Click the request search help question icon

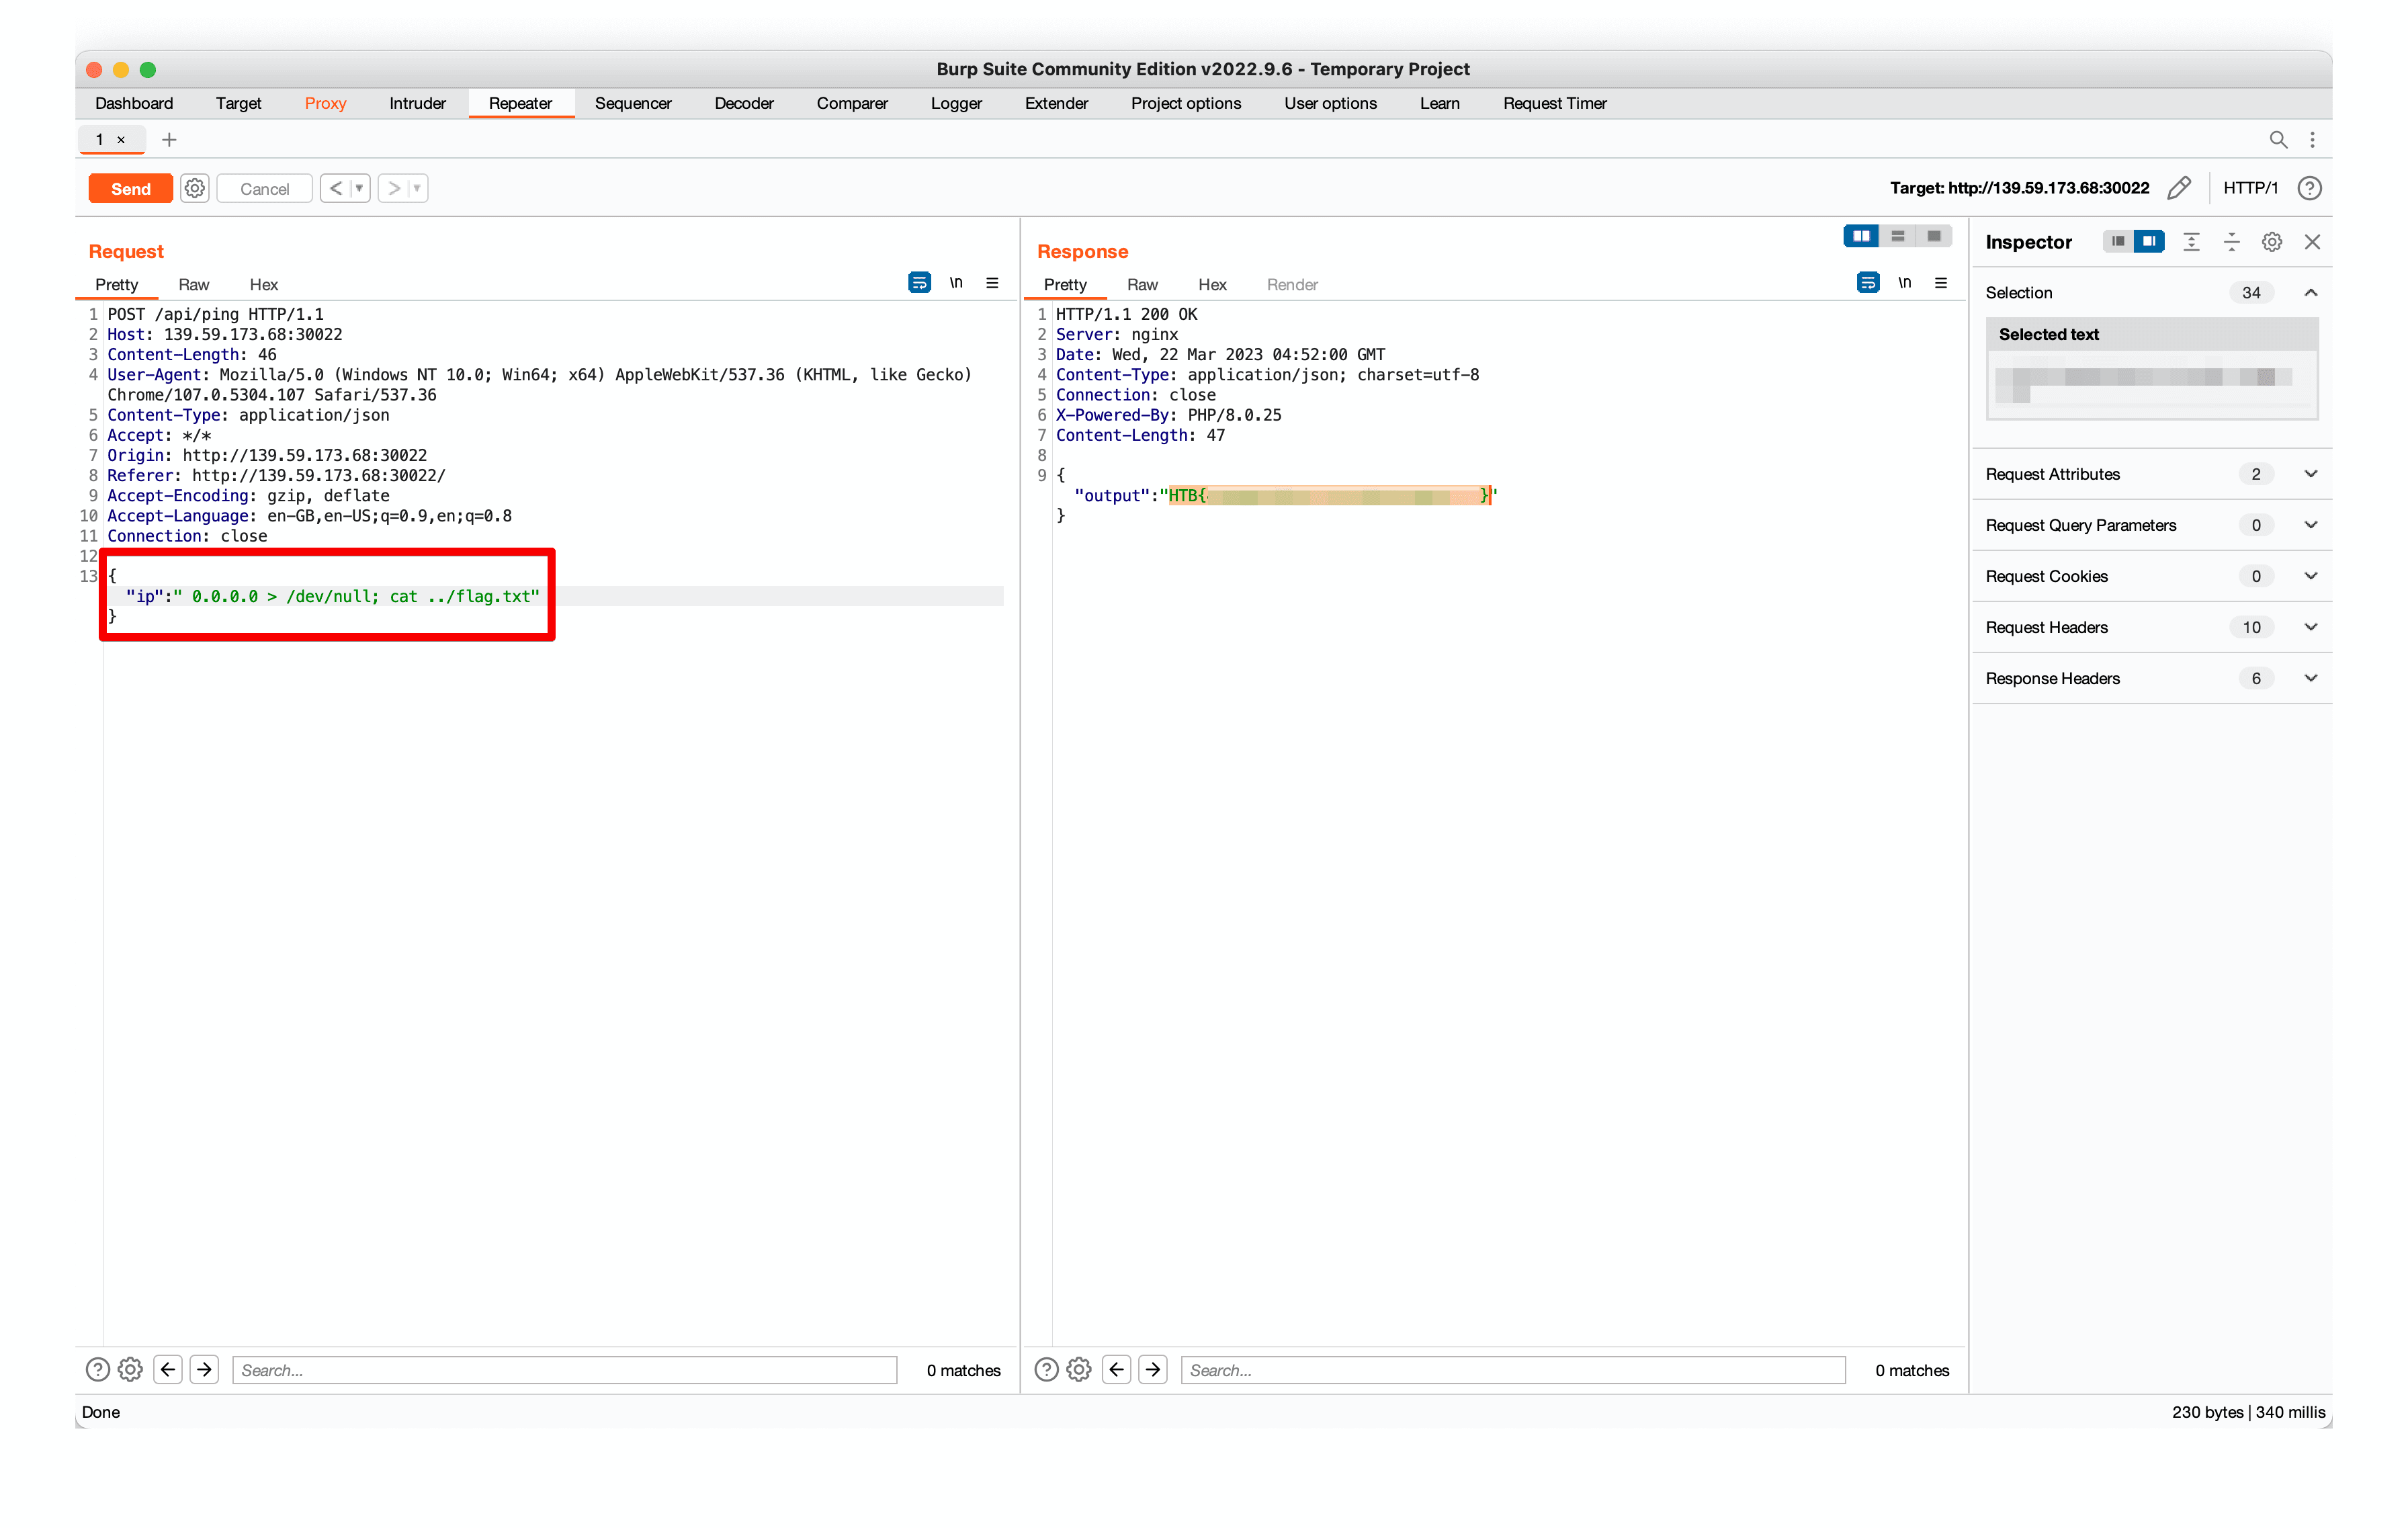(x=97, y=1369)
